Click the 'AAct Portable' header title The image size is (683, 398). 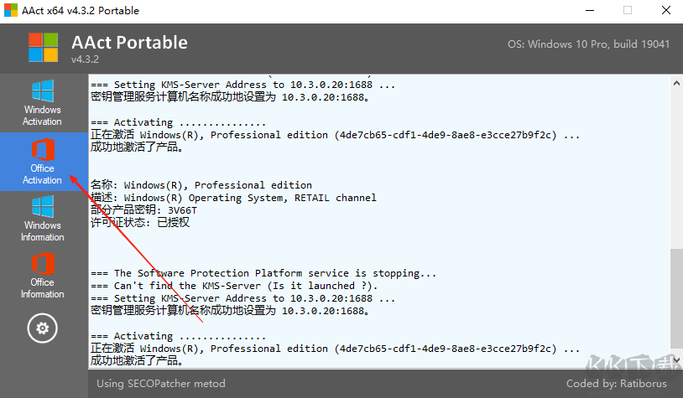point(129,43)
